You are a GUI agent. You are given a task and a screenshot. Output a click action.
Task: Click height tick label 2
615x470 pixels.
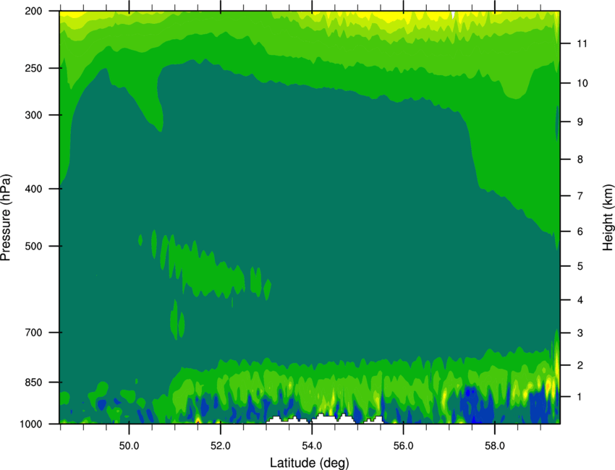[x=580, y=365]
